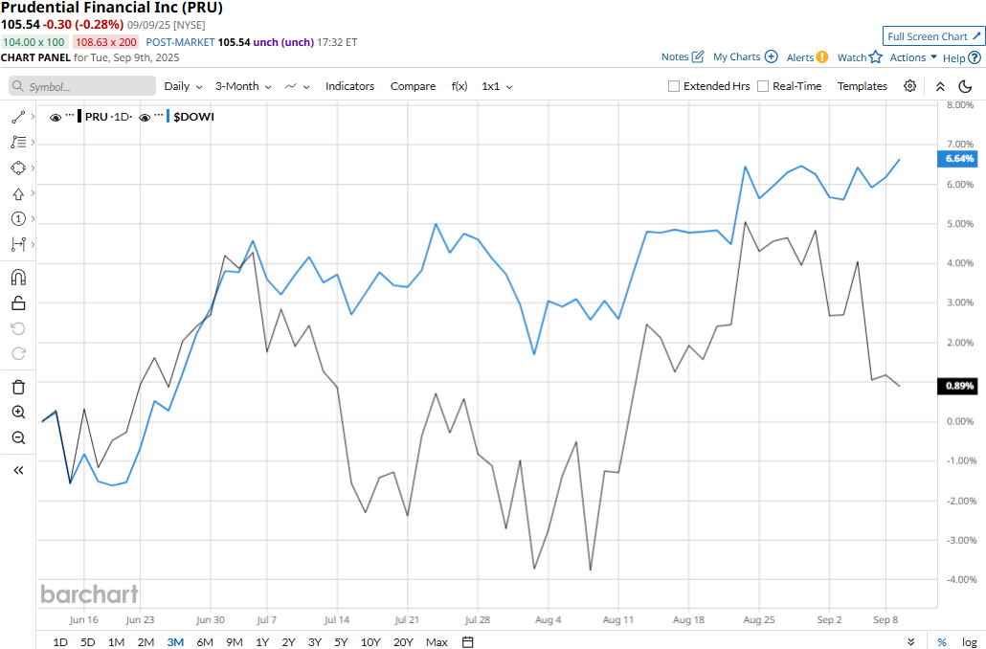986x649 pixels.
Task: Click the 0.89% PRU price label
Action: (x=957, y=386)
